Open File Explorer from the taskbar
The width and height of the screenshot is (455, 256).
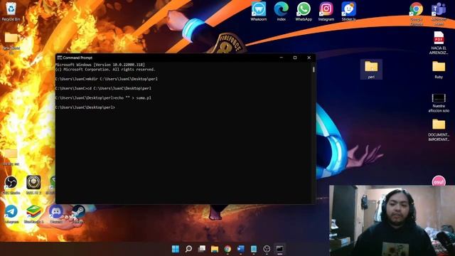click(x=215, y=249)
